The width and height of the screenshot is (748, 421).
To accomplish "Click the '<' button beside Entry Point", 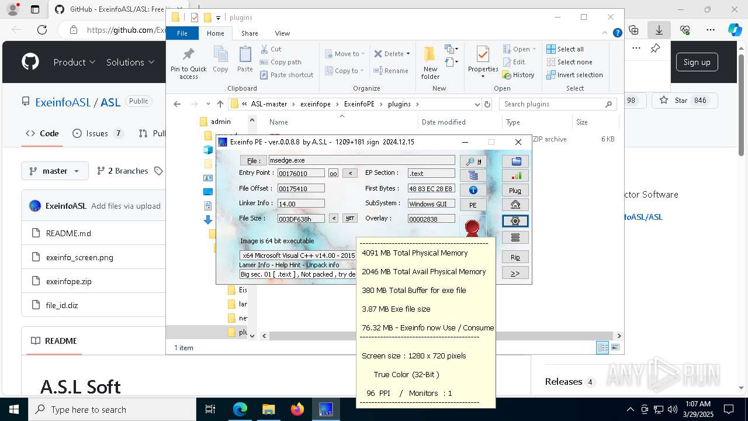I will pyautogui.click(x=349, y=173).
